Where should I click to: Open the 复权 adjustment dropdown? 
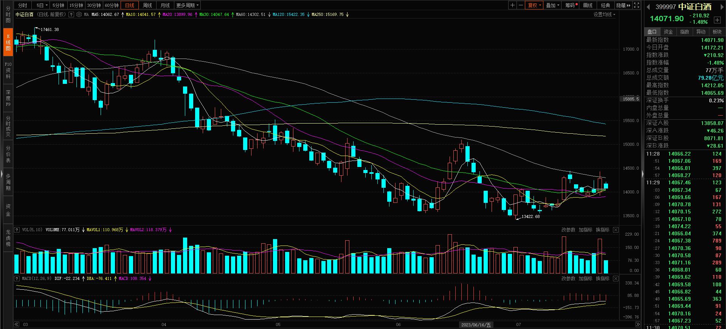(x=535, y=5)
